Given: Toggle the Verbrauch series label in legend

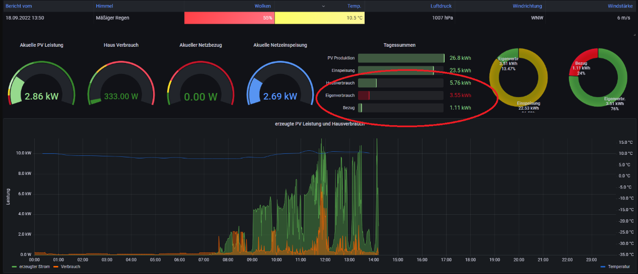Looking at the screenshot, I should (70, 266).
